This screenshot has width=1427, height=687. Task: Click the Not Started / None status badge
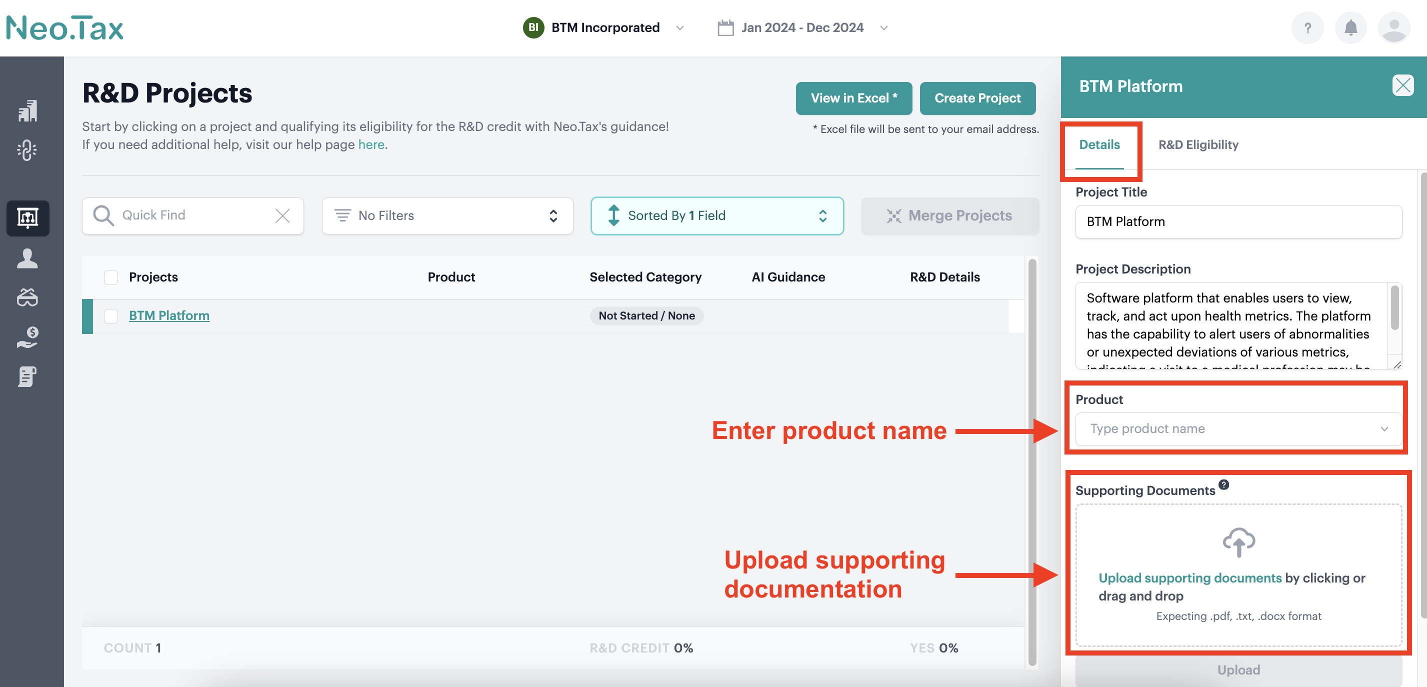646,316
